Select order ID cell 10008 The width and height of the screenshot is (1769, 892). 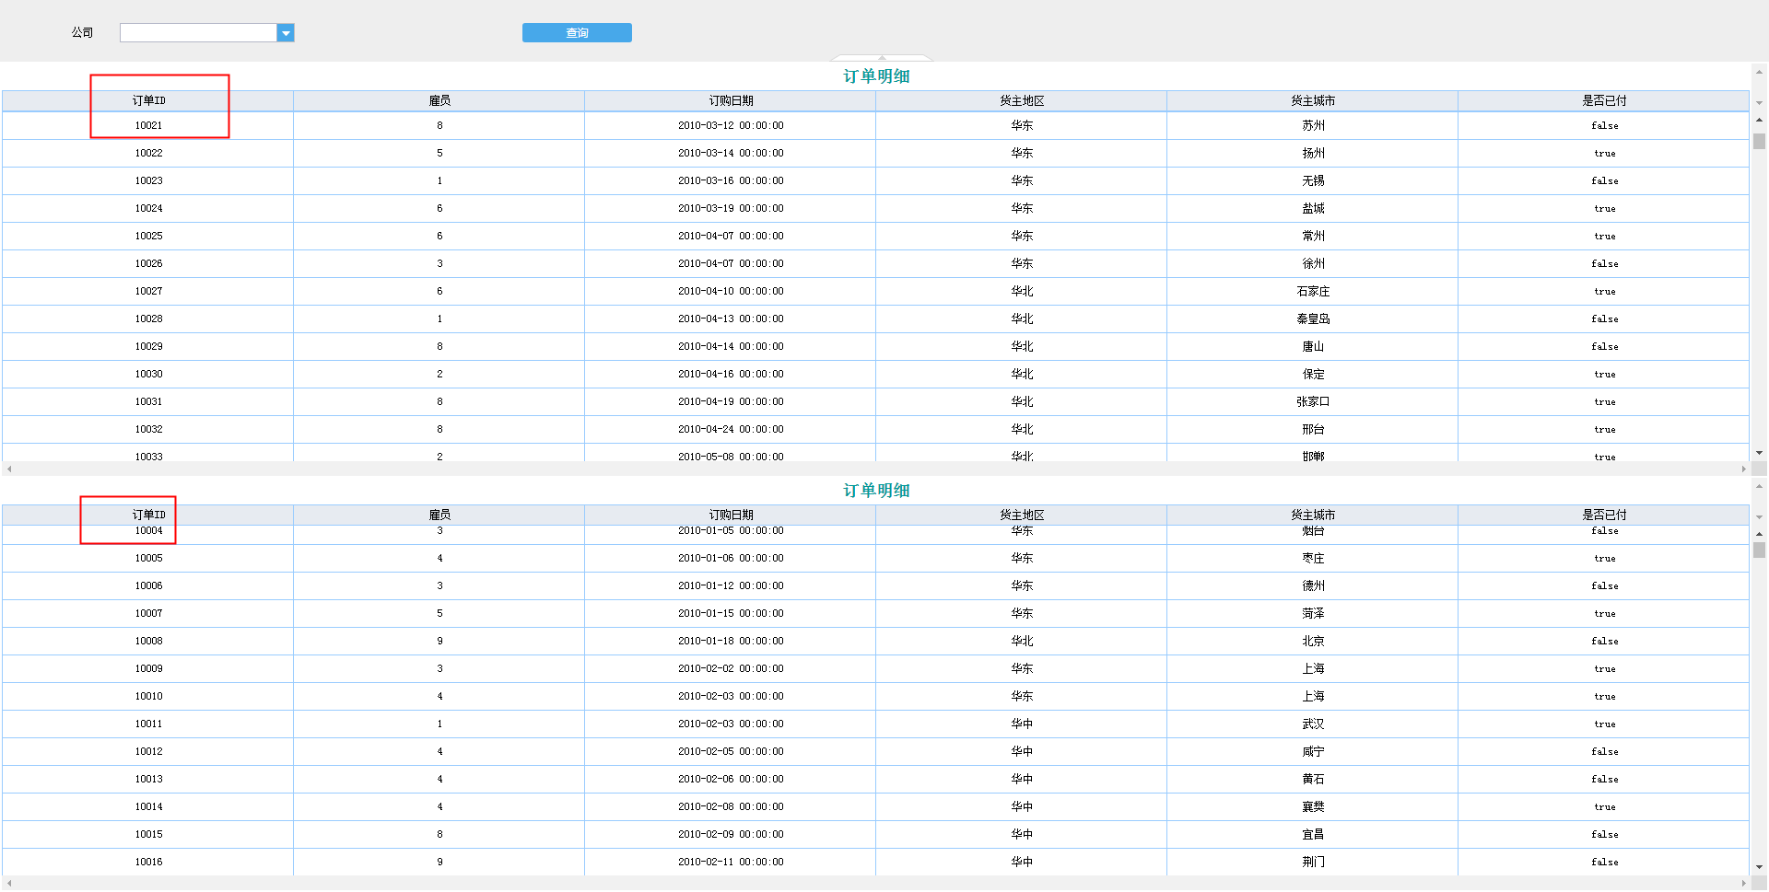[x=148, y=641]
